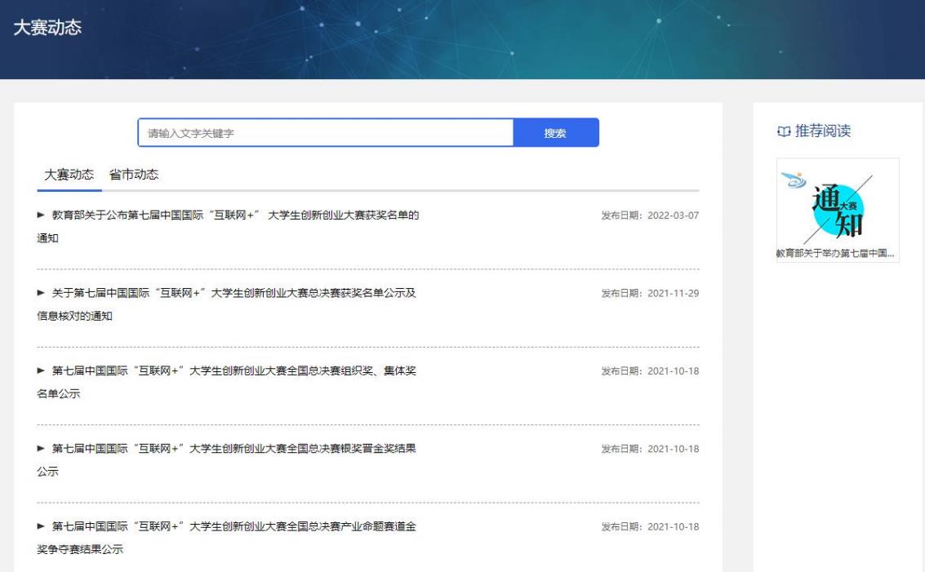
Task: Click the keyword search input field
Action: [x=325, y=133]
